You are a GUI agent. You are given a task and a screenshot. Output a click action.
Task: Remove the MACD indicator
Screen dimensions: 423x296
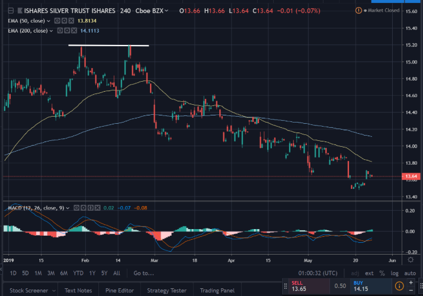(x=97, y=208)
